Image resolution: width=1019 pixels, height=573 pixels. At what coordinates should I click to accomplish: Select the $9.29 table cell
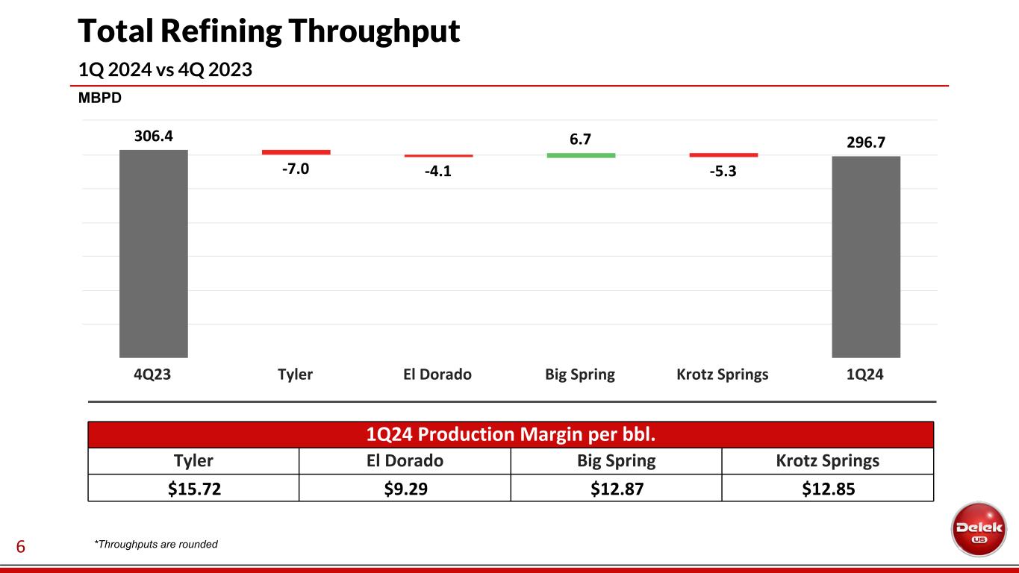(405, 487)
